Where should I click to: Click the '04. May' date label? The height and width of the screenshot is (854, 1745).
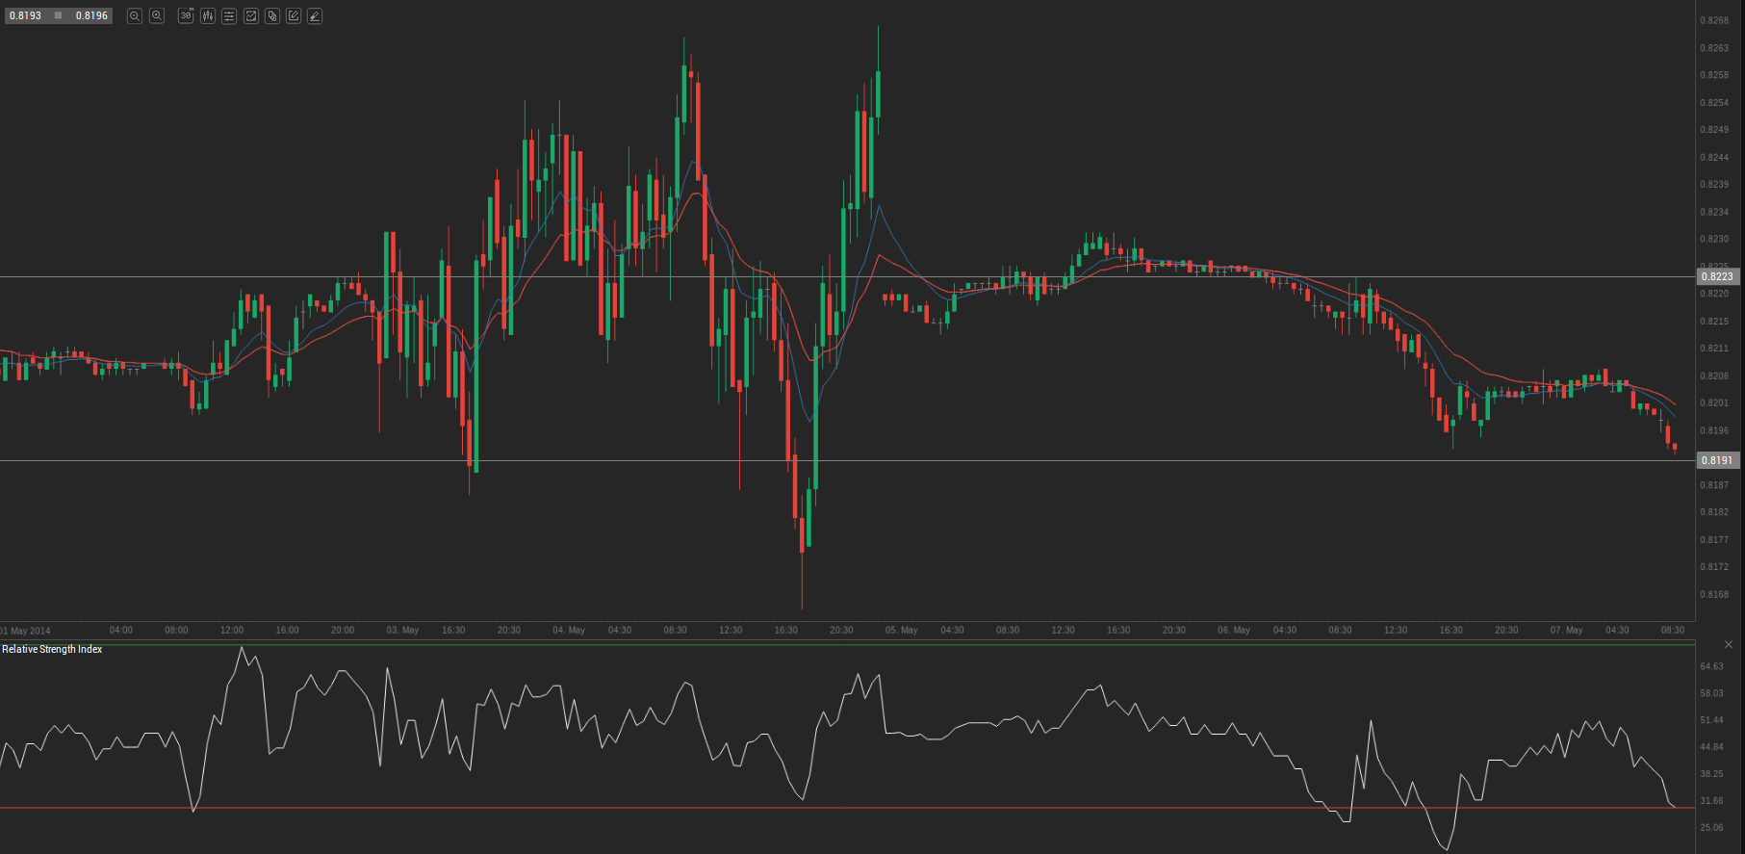coord(569,631)
